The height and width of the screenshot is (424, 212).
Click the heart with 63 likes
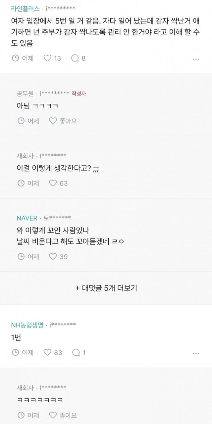click(53, 183)
